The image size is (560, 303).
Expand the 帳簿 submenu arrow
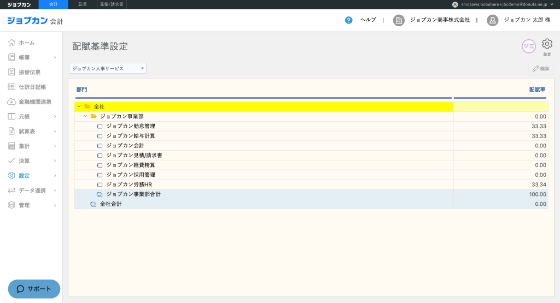point(55,57)
